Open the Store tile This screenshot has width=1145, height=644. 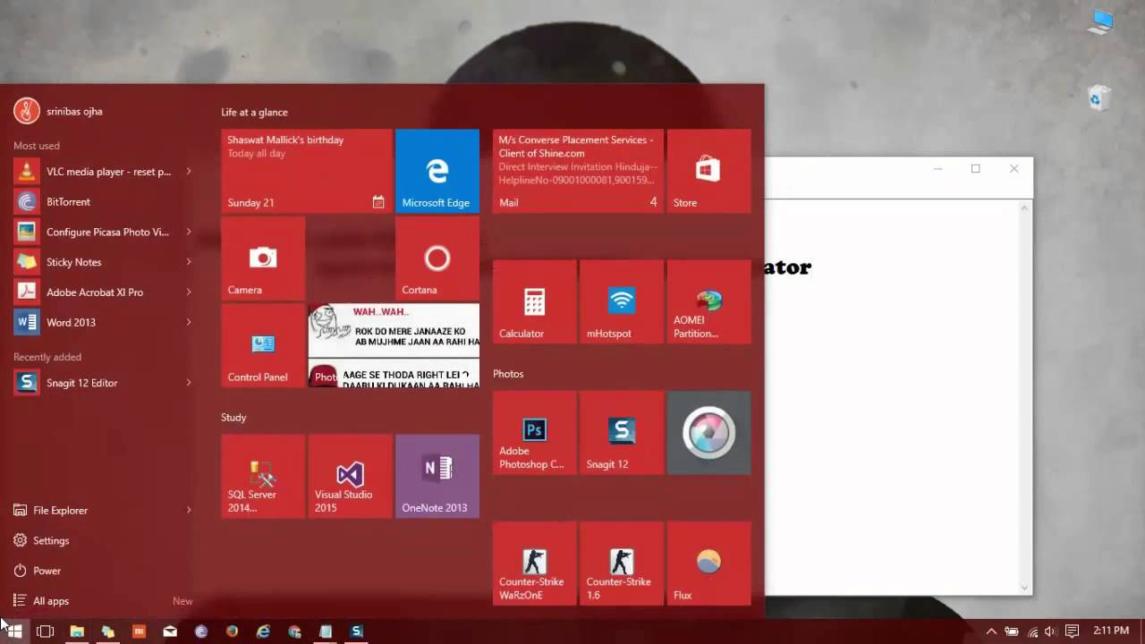(x=708, y=171)
